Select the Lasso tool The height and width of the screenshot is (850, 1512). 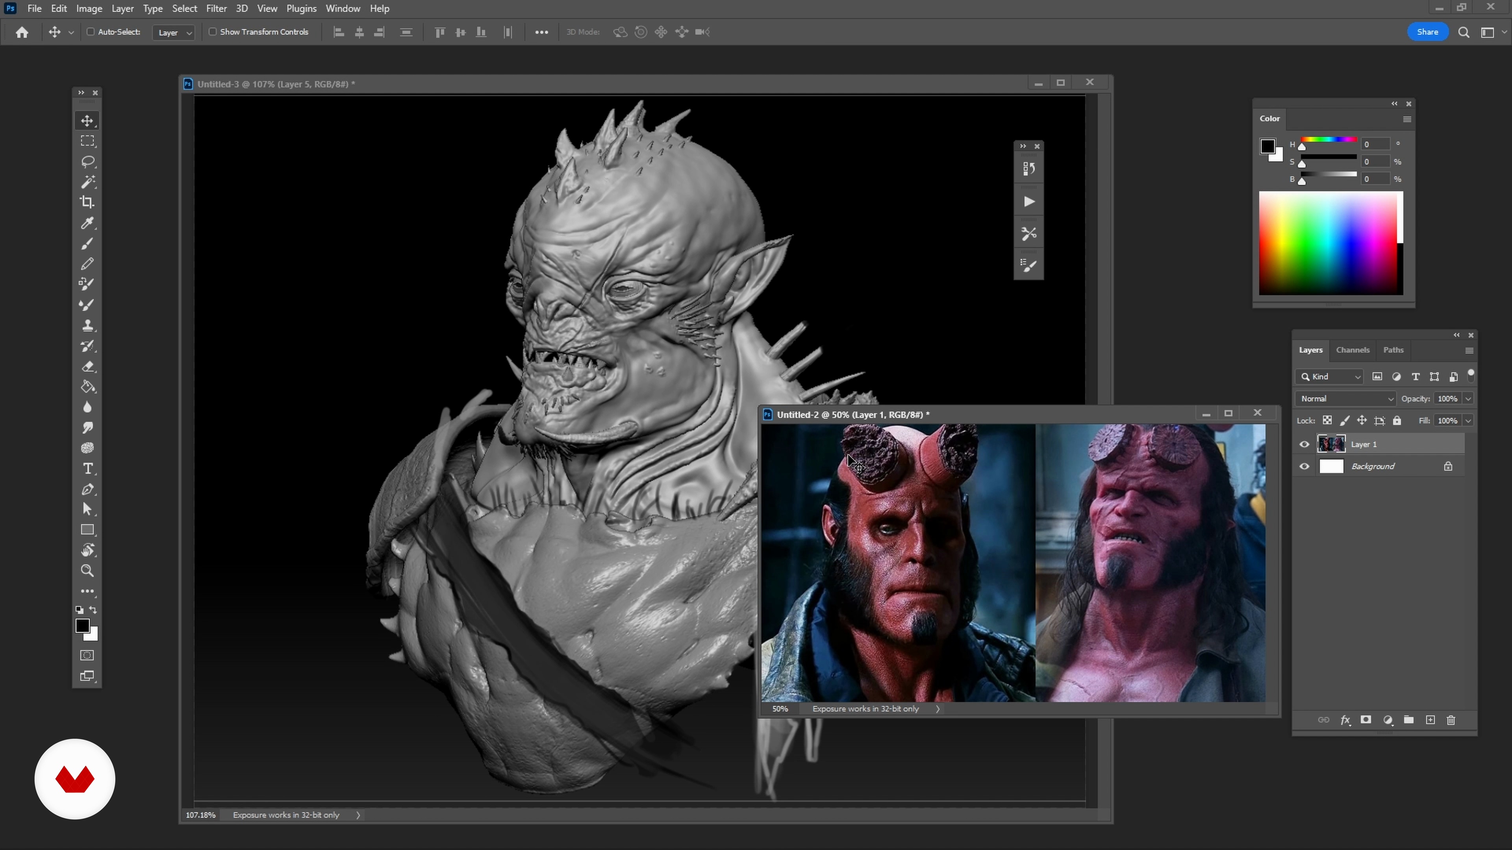[x=87, y=161]
